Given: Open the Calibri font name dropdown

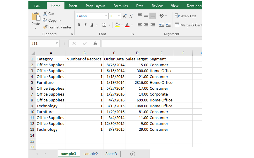Looking at the screenshot, I should tap(106, 16).
